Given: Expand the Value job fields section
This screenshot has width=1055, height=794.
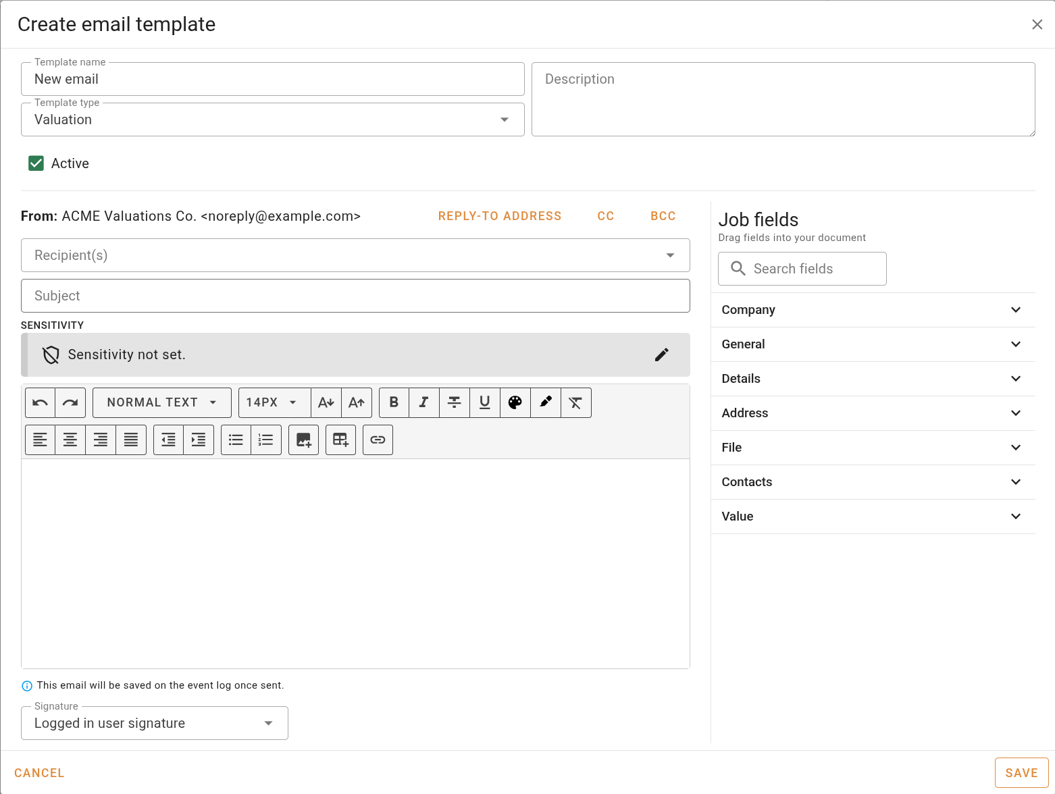Looking at the screenshot, I should pos(873,517).
